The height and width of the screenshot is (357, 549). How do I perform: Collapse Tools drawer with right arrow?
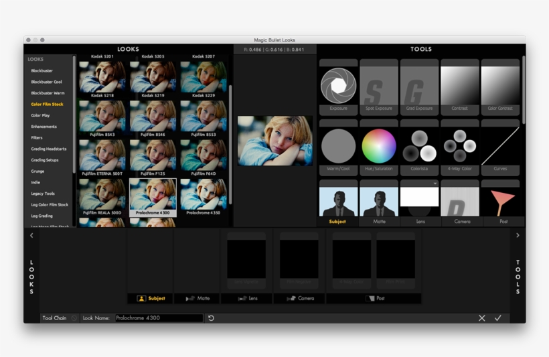tap(518, 235)
